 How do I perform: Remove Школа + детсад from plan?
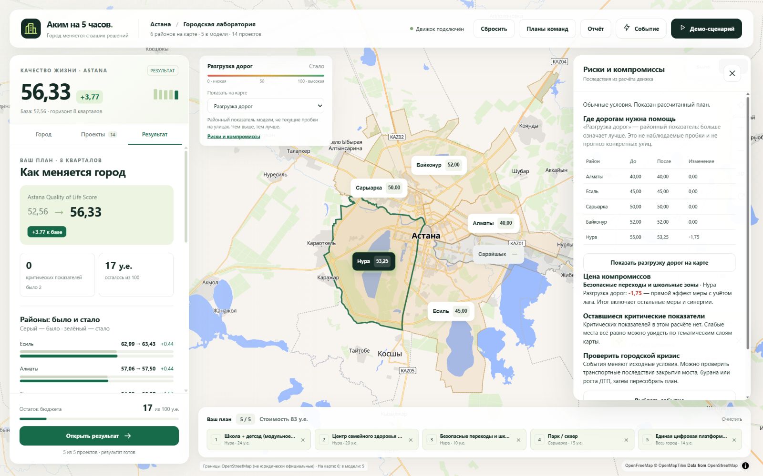303,440
